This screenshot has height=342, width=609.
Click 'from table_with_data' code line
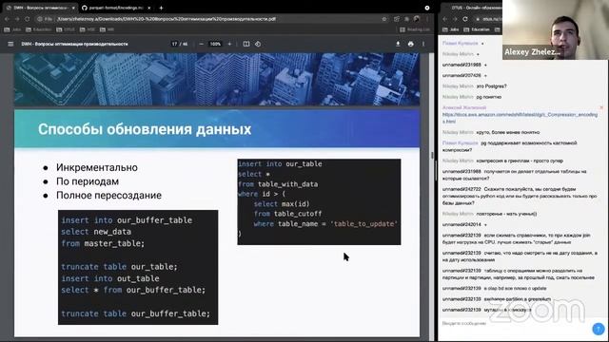point(278,184)
